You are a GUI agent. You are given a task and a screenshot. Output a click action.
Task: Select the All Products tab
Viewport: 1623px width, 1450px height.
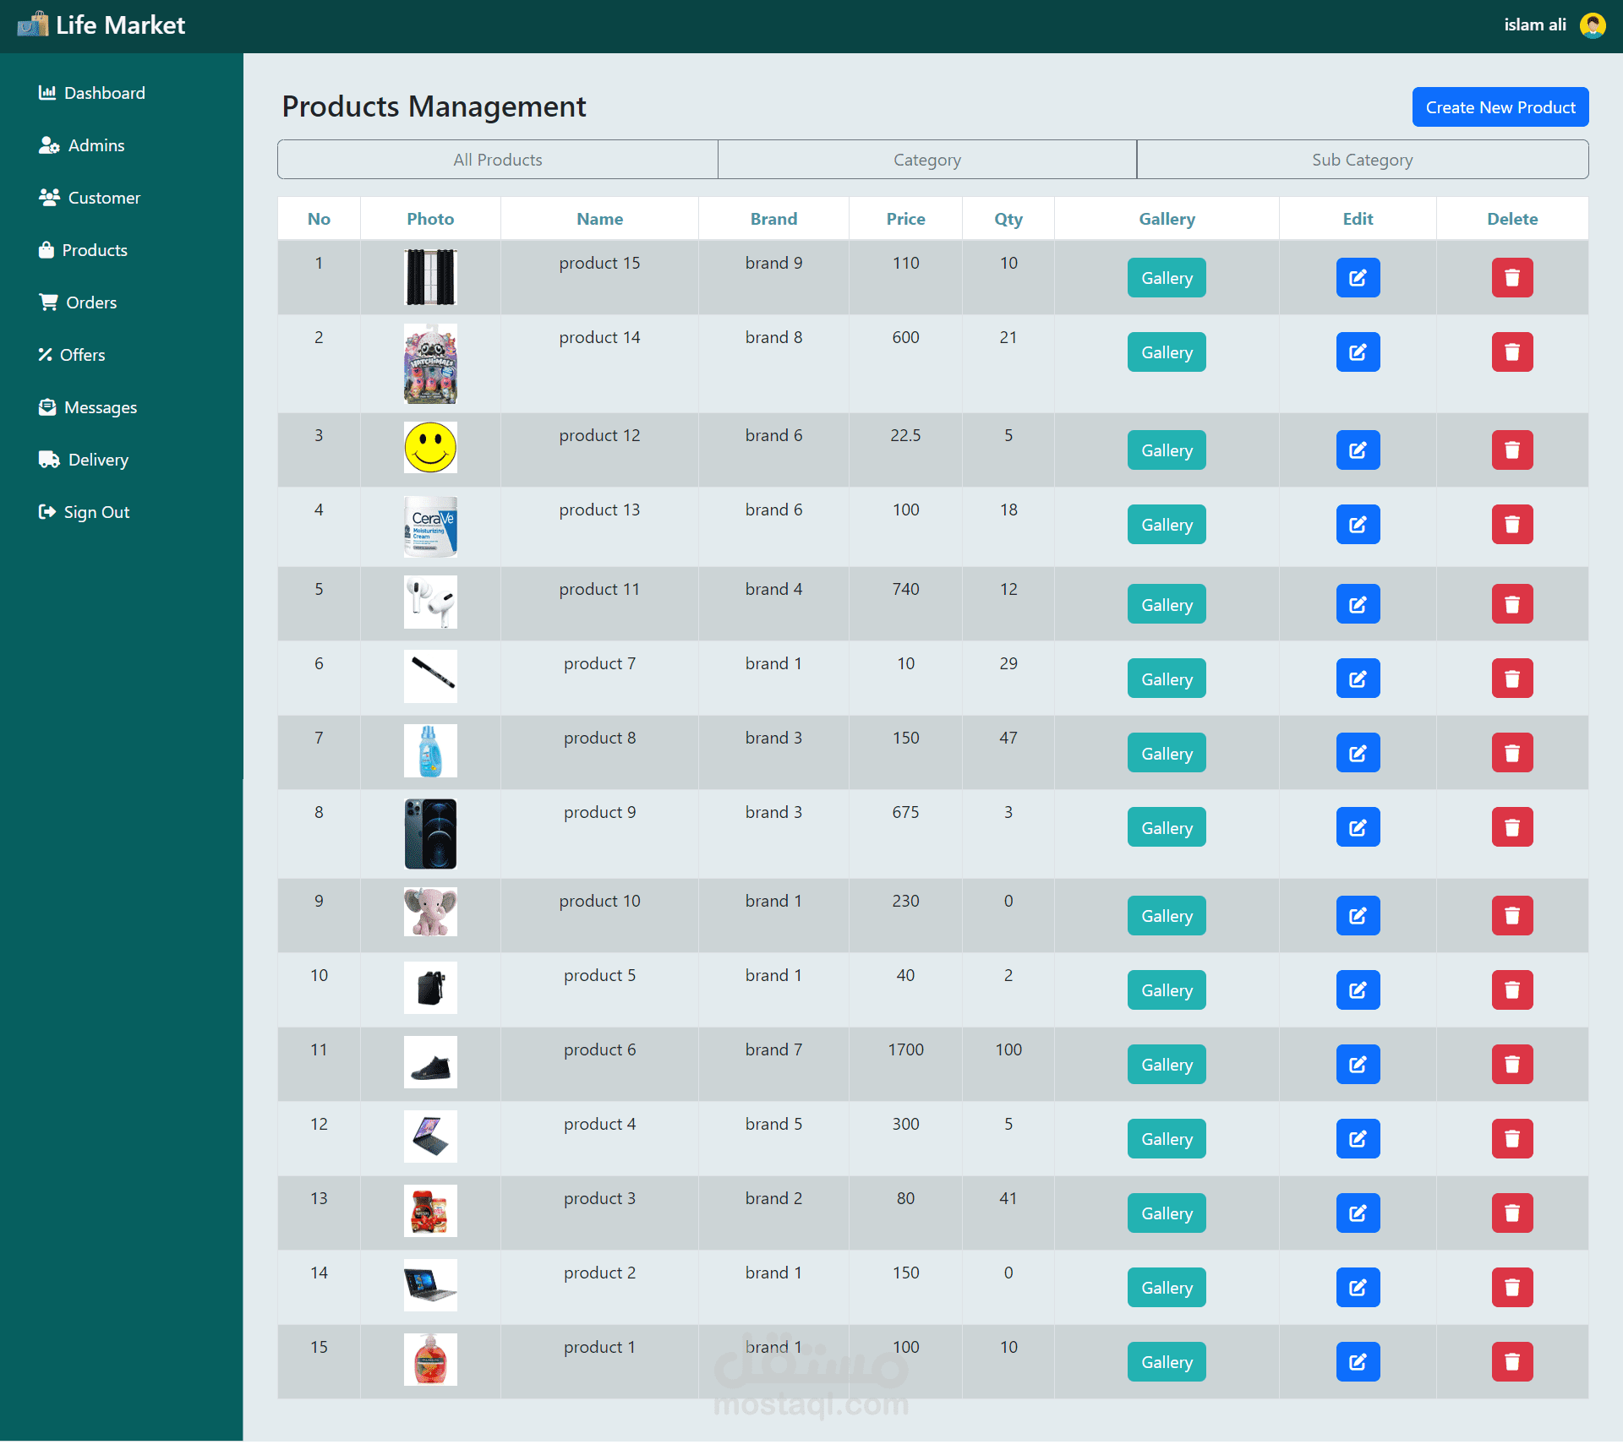[x=497, y=160]
